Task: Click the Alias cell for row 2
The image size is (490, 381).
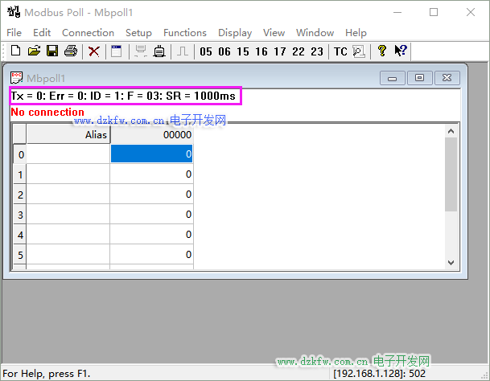Action: 68,195
